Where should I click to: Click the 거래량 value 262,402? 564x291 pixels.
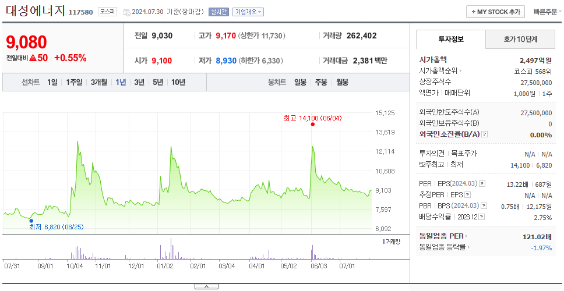click(x=361, y=36)
